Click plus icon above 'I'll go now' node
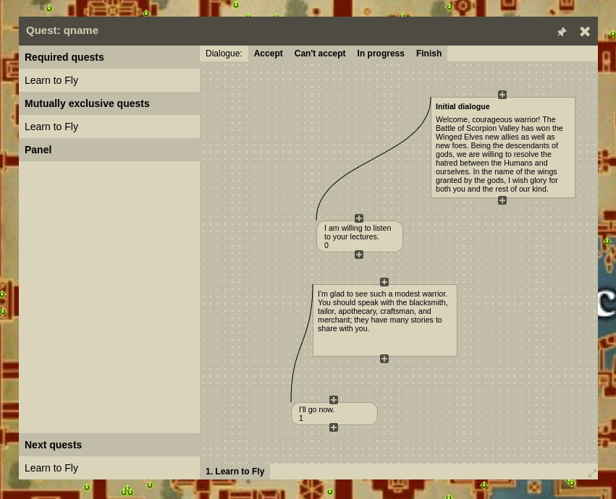 (x=334, y=400)
